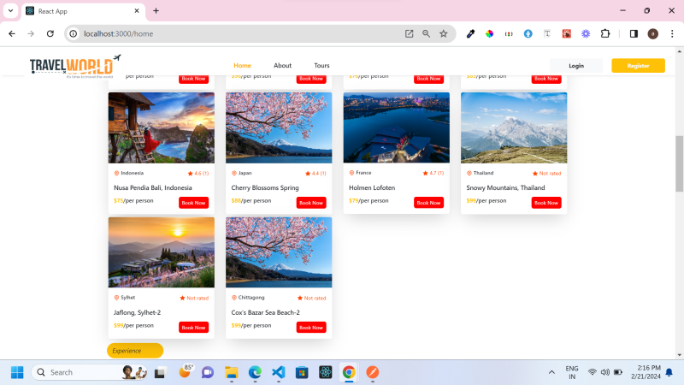The width and height of the screenshot is (684, 385).
Task: Book Now for Jaflong, Sylhet-2
Action: 194,328
